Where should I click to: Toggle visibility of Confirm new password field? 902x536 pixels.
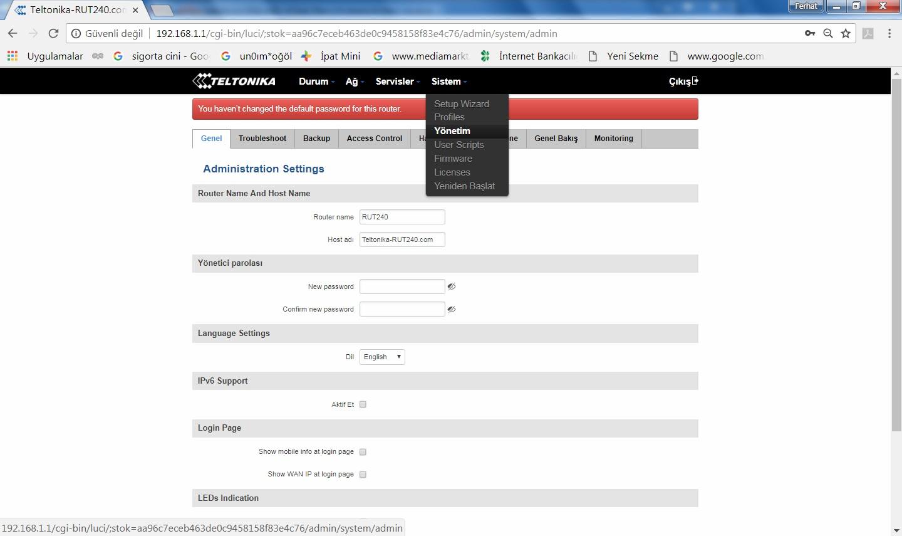point(451,309)
